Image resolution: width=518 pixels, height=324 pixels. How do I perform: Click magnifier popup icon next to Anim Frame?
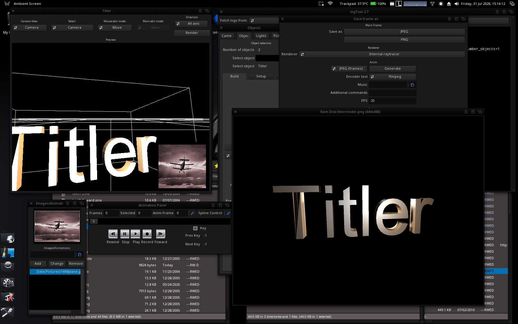[x=192, y=213]
